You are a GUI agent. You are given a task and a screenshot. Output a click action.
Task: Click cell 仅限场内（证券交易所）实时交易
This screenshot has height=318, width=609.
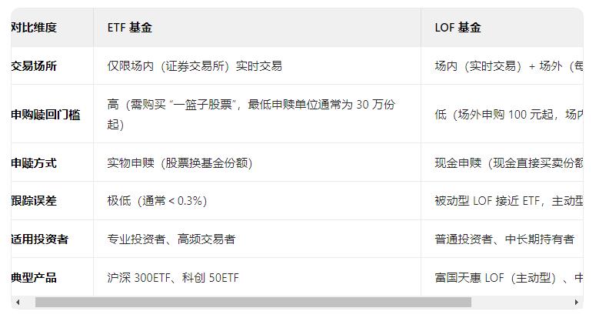pos(257,65)
